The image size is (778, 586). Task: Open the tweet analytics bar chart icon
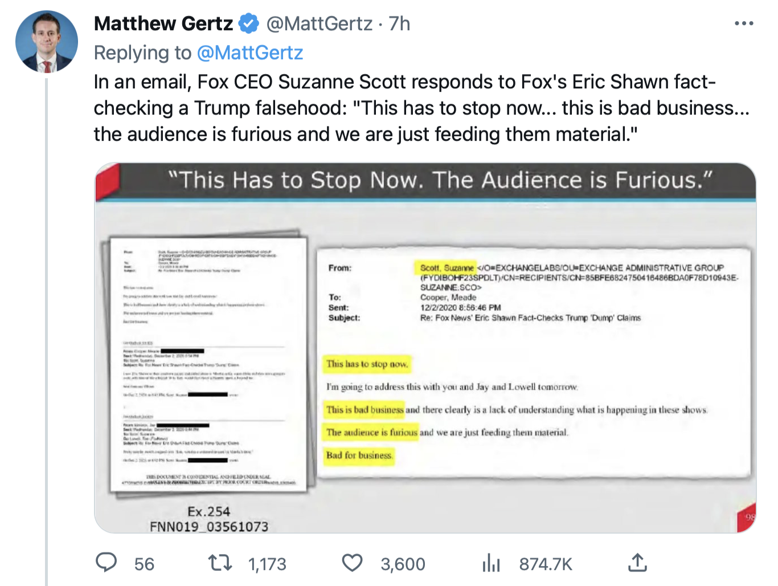click(491, 563)
